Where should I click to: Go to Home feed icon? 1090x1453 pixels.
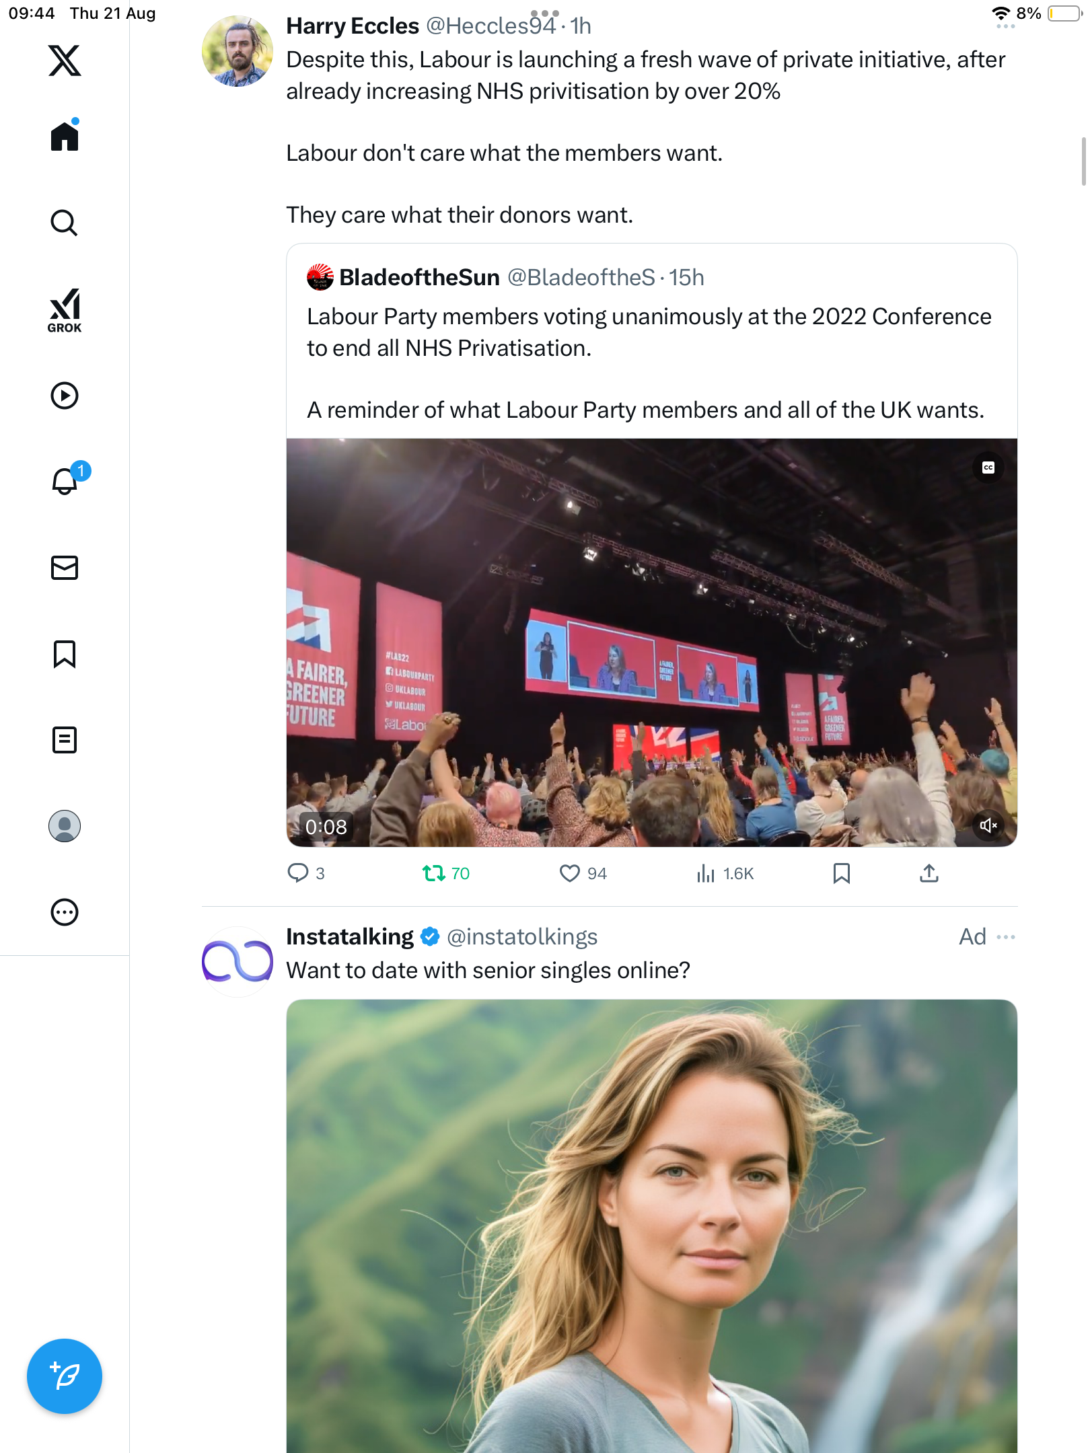[65, 137]
